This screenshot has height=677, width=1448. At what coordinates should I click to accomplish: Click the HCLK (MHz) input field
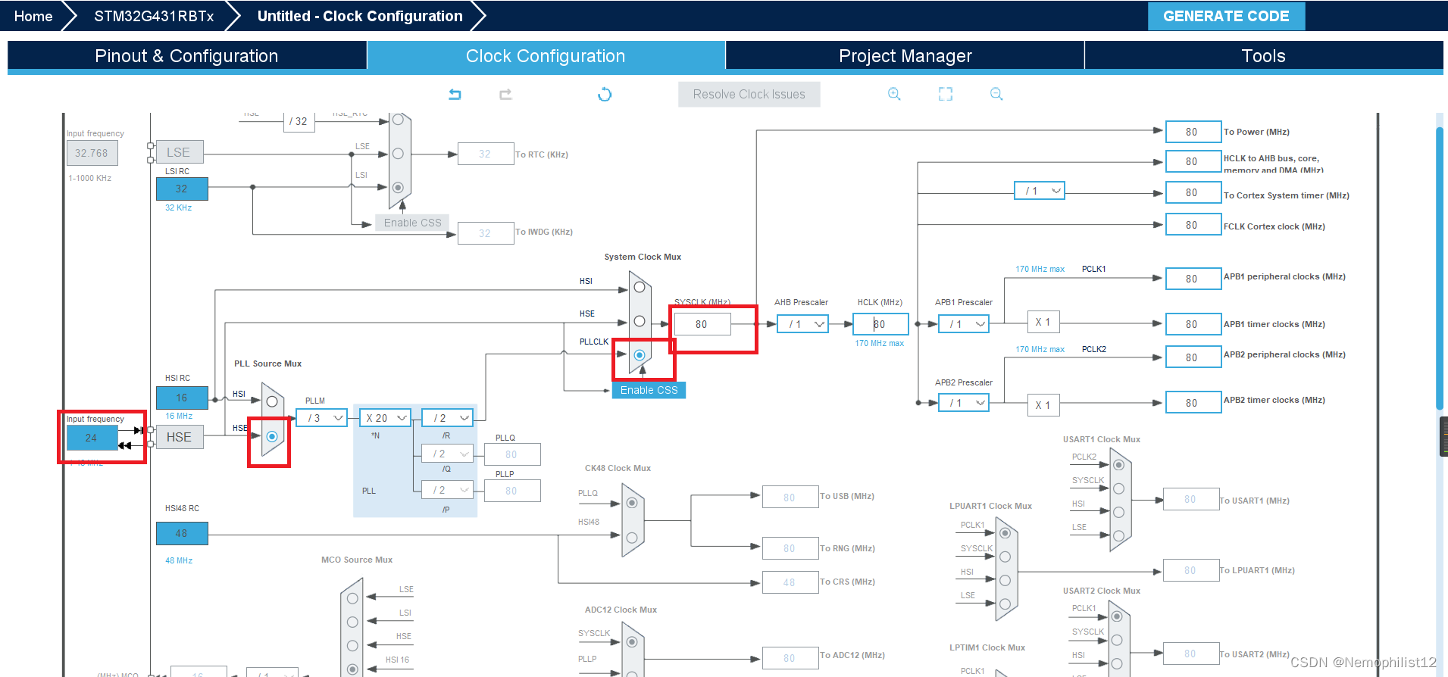point(880,324)
